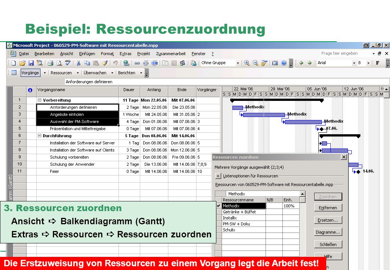Undo the last action
The image size is (390, 270).
pyautogui.click(x=115, y=63)
